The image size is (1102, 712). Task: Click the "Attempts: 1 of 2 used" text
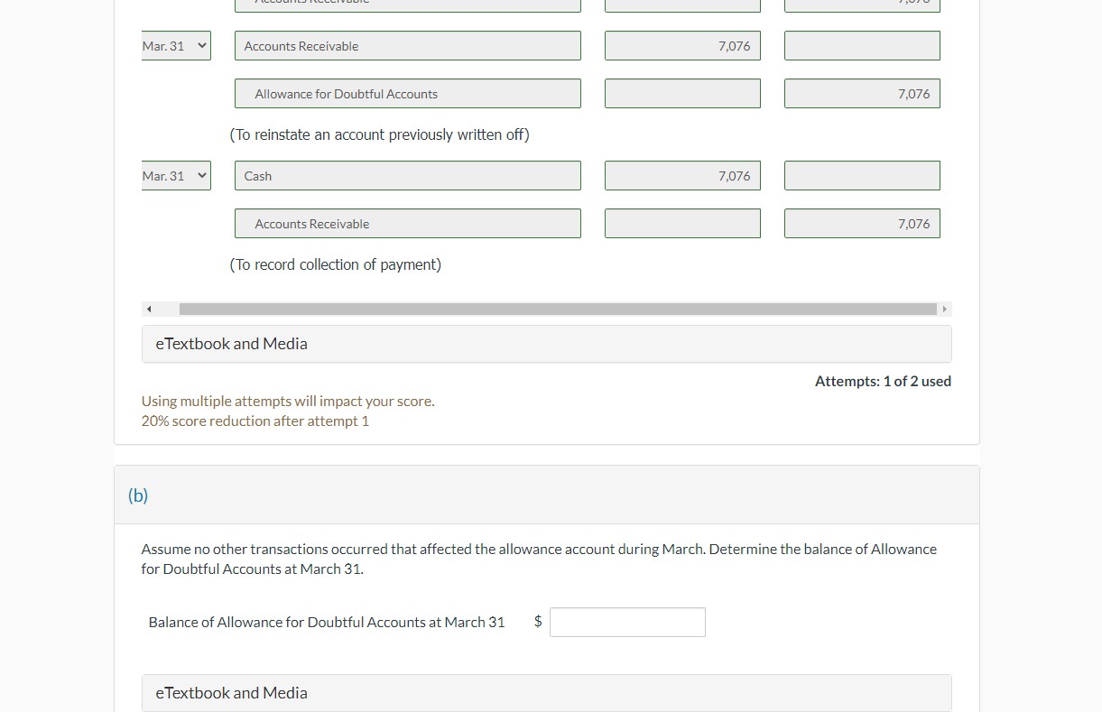(883, 381)
